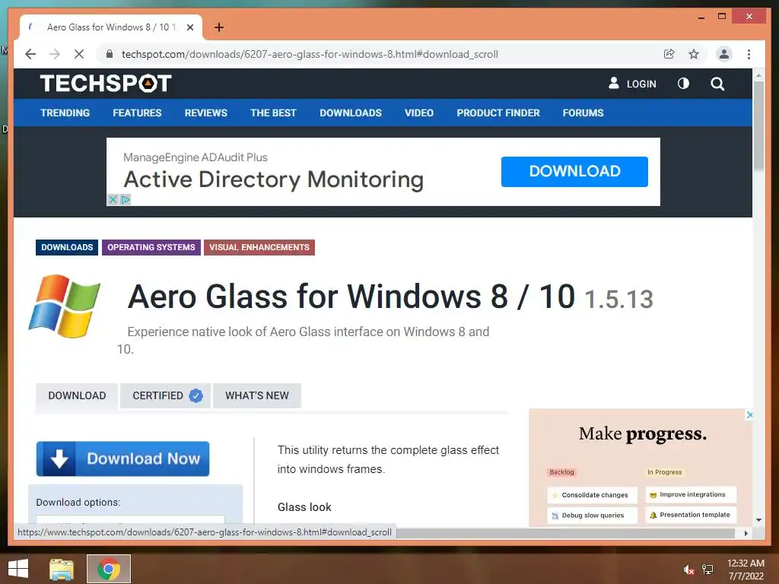
Task: Open the Windows Start button
Action: (x=18, y=569)
